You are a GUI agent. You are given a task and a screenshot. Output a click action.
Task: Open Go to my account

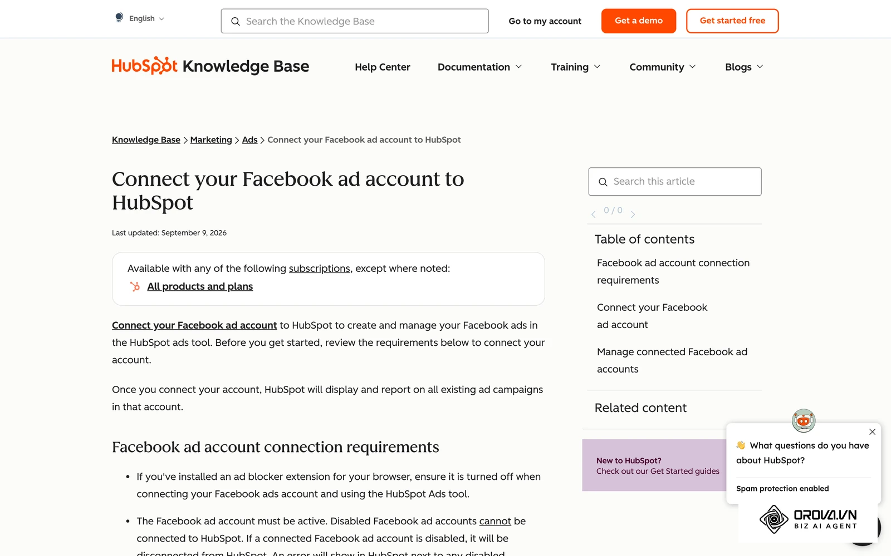[x=545, y=21]
